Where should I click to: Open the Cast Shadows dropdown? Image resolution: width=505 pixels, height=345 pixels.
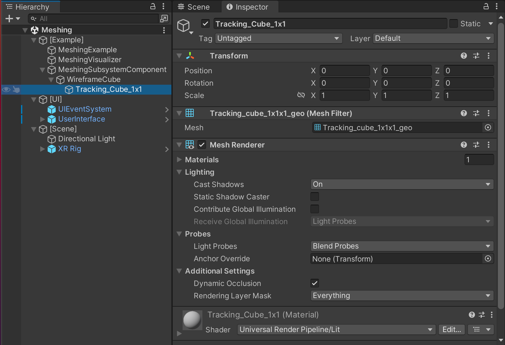(x=401, y=184)
